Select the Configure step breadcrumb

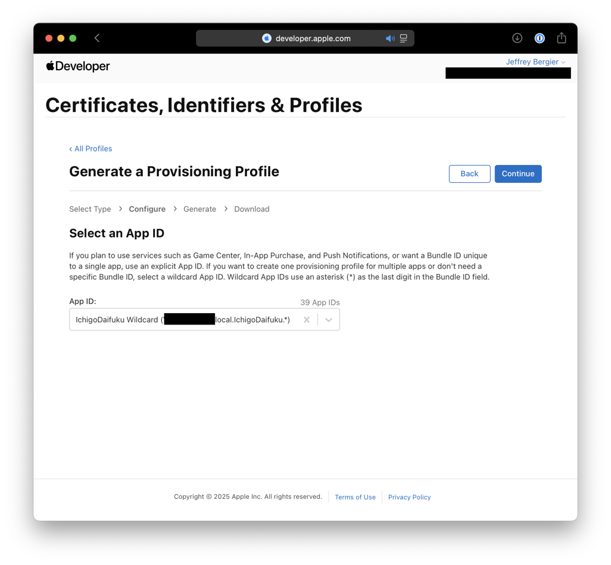click(147, 209)
